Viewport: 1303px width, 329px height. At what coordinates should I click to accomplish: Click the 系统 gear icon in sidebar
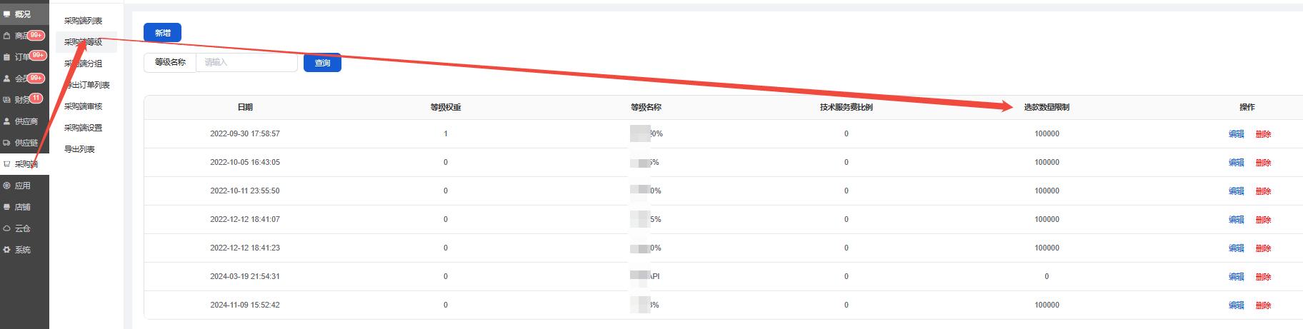pyautogui.click(x=7, y=250)
